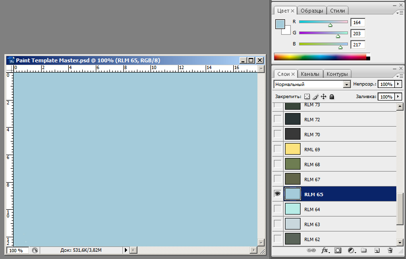Create new adjustment layer icon
Viewport: 406px width, 259px height.
352,250
